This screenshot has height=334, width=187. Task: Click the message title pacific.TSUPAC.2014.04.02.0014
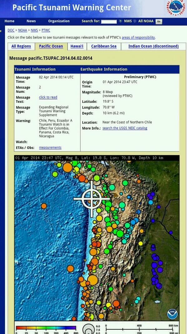tap(51, 58)
